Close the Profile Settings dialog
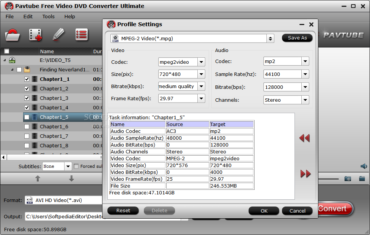 [312, 24]
